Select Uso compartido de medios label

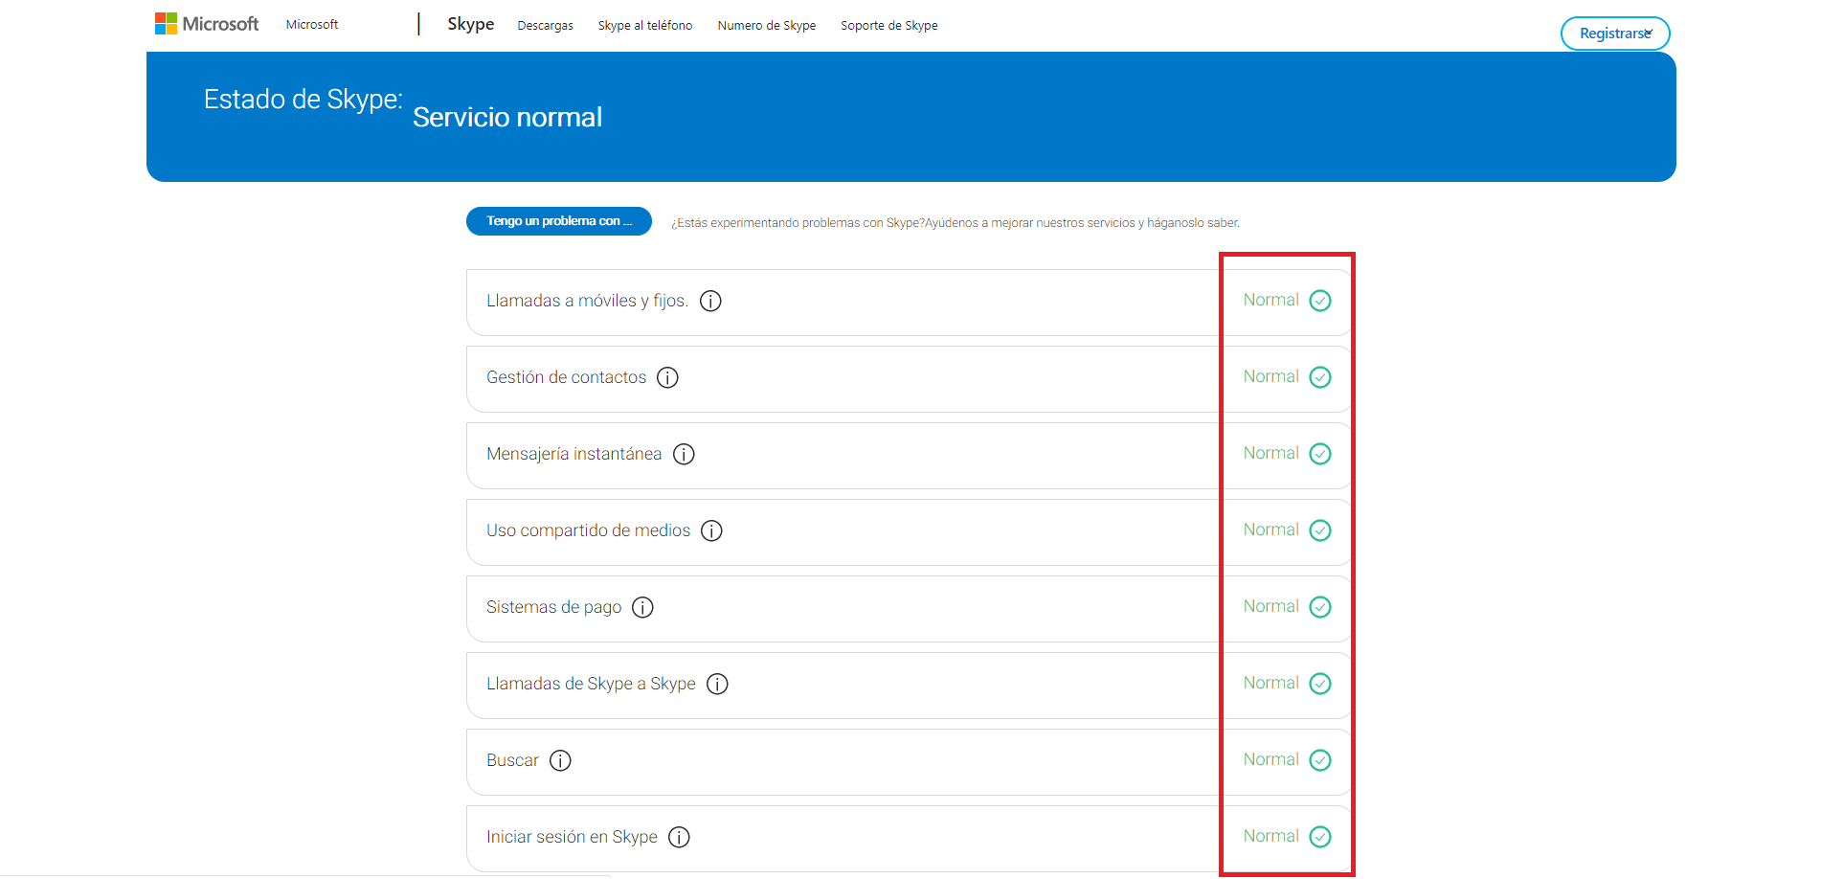588,530
